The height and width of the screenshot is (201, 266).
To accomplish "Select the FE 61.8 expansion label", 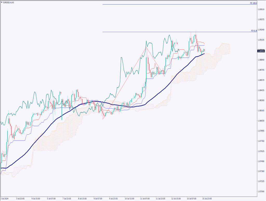I will [x=254, y=31].
